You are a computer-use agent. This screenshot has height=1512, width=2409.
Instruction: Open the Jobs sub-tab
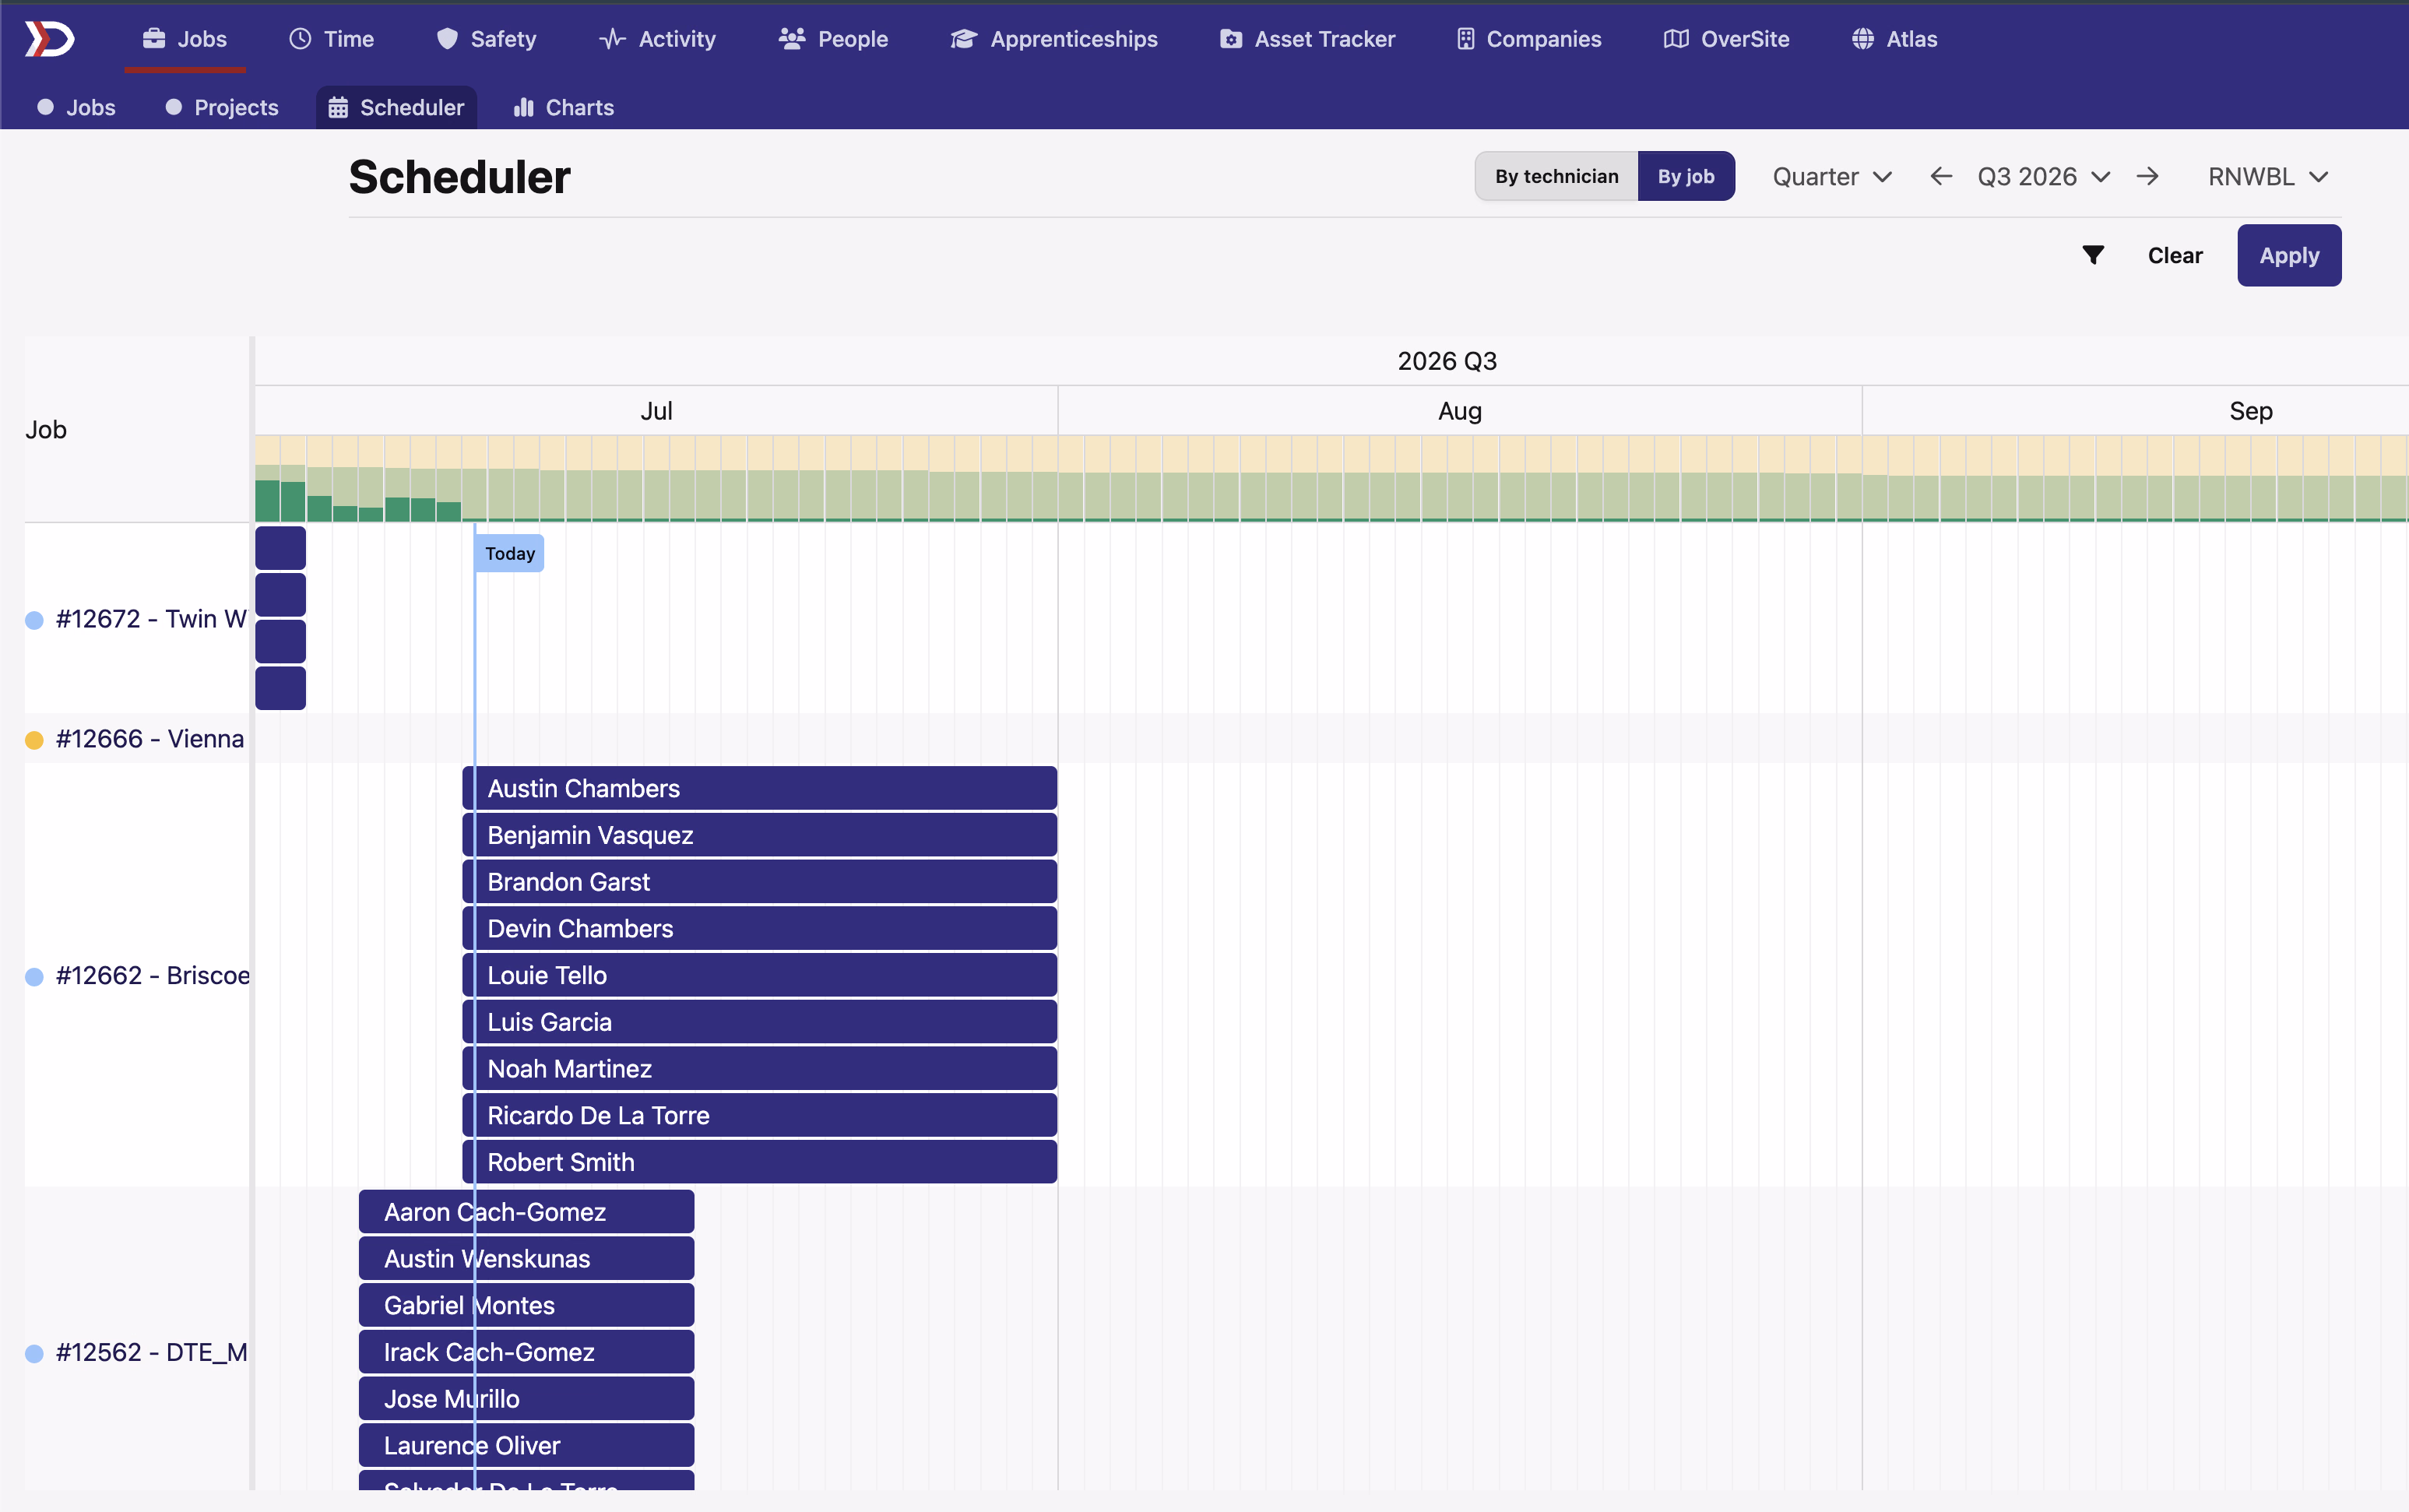[76, 107]
